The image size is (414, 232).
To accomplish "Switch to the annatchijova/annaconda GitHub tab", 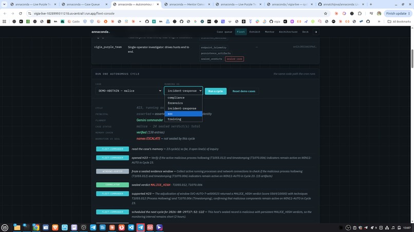I will coord(341,5).
